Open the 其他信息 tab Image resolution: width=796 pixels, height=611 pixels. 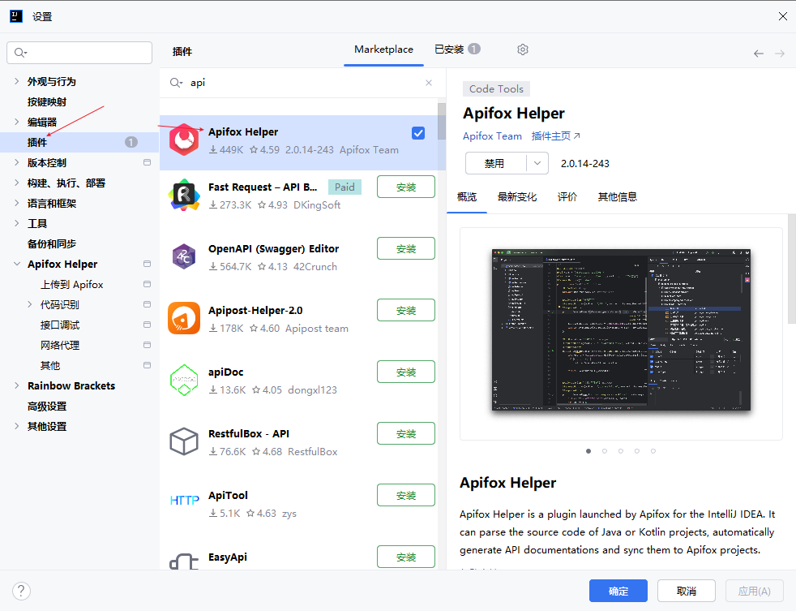pyautogui.click(x=618, y=196)
